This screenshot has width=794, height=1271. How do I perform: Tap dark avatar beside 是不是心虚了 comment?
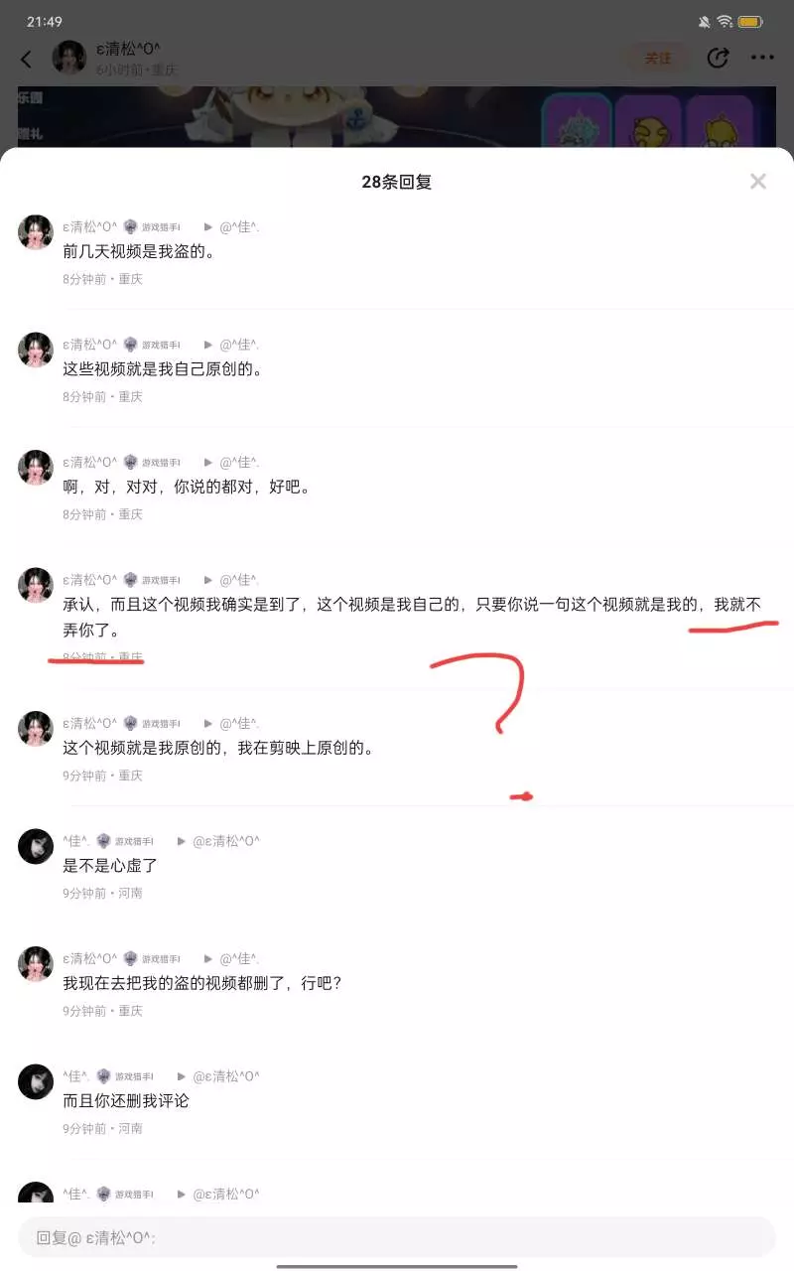[36, 846]
